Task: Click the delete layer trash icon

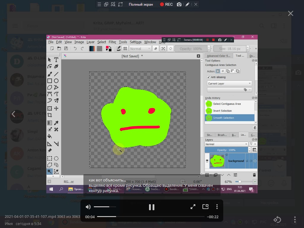Action: [254, 175]
